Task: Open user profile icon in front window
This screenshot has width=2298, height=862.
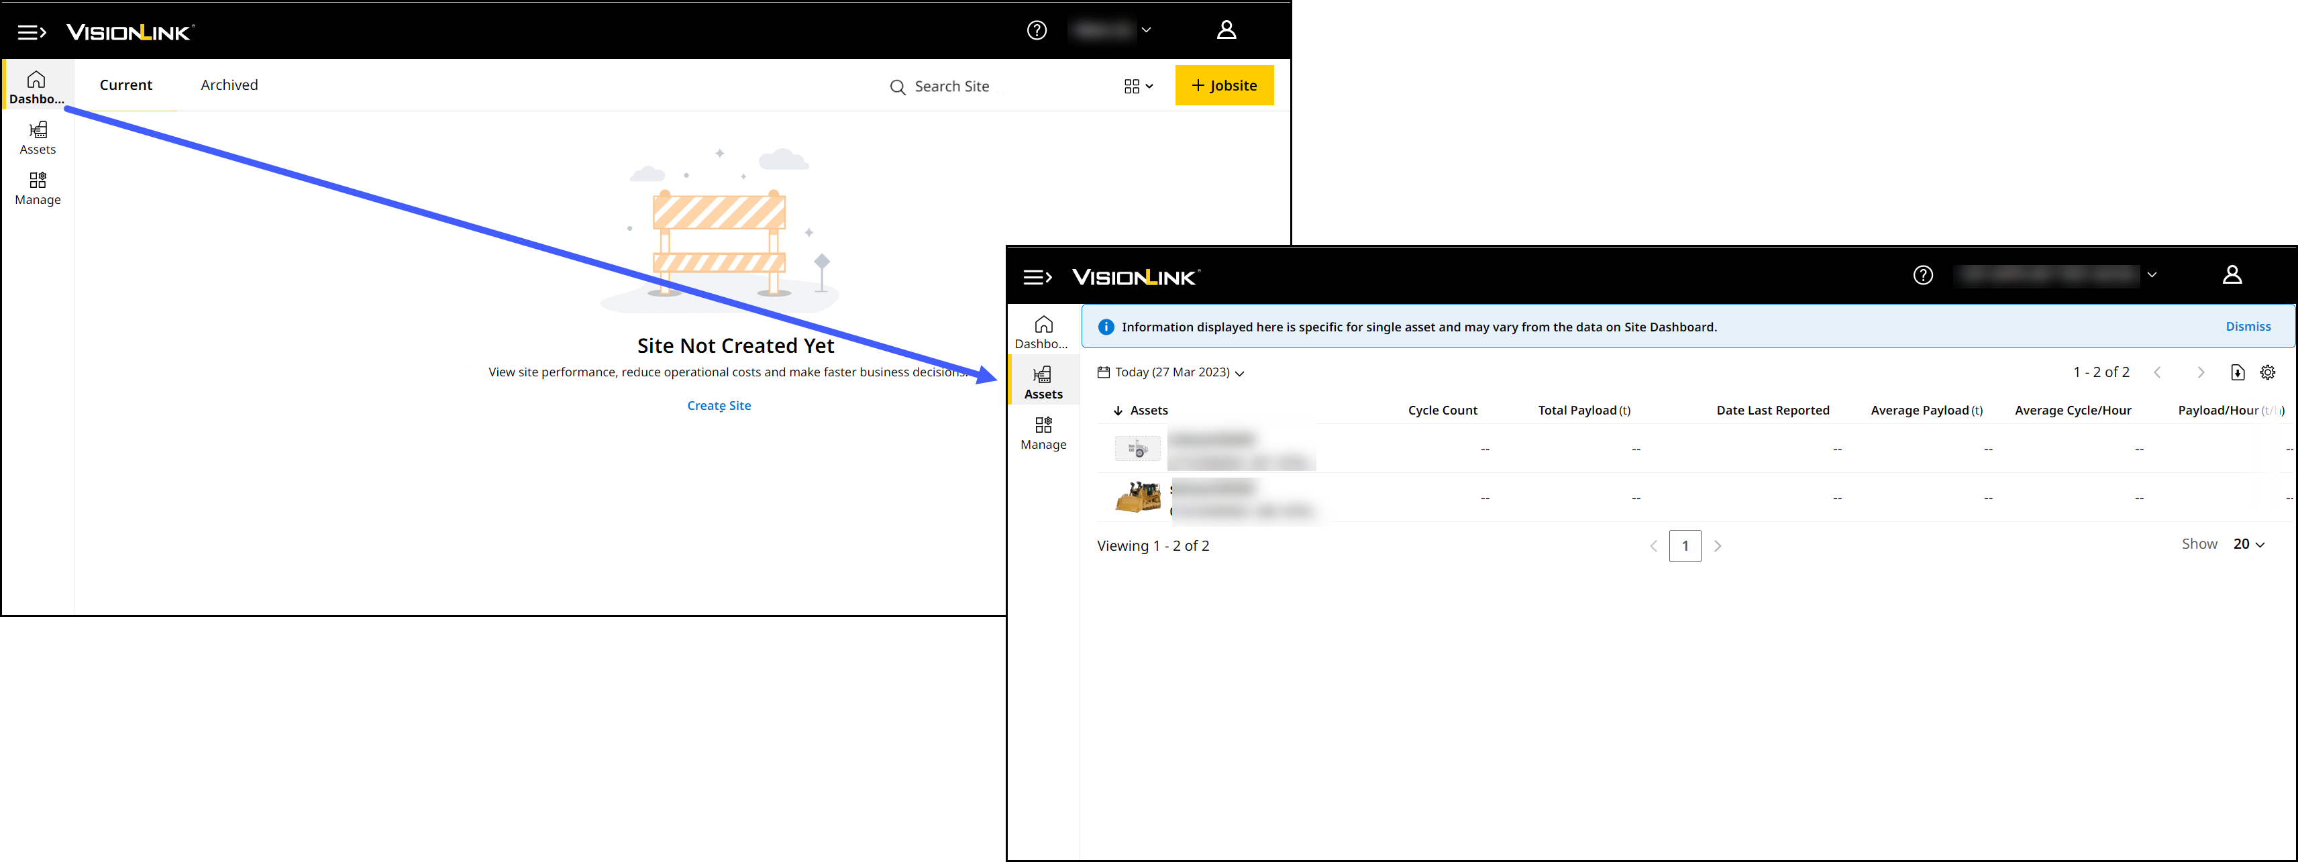Action: tap(2232, 275)
